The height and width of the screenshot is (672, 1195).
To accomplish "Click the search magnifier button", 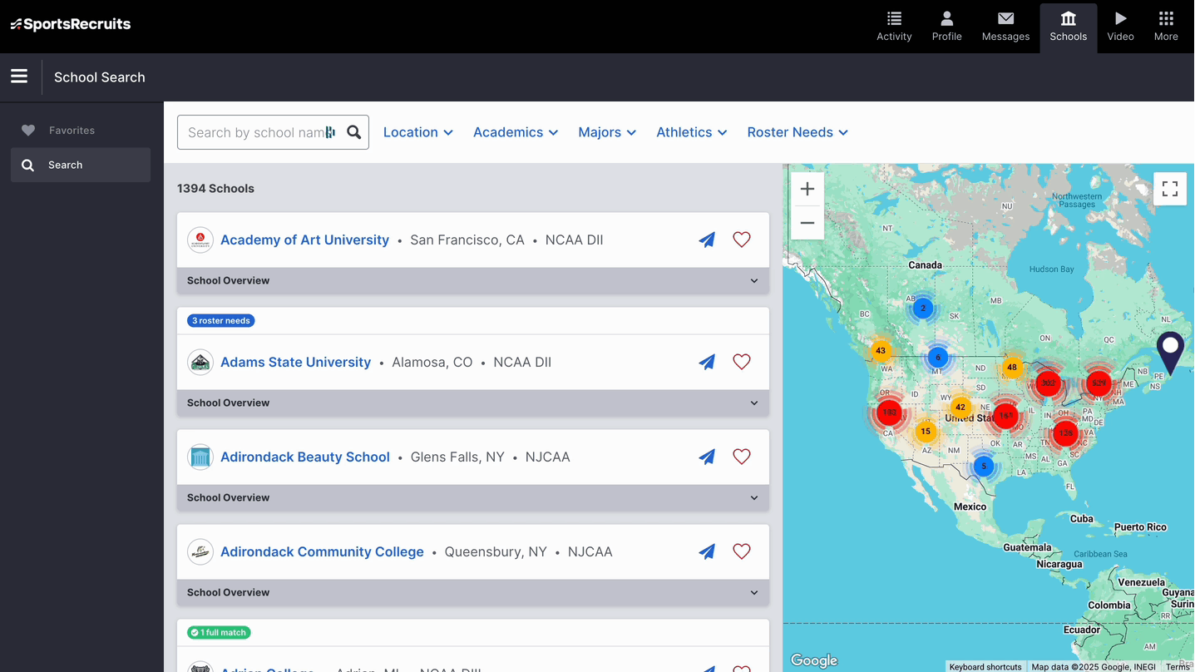I will click(354, 132).
